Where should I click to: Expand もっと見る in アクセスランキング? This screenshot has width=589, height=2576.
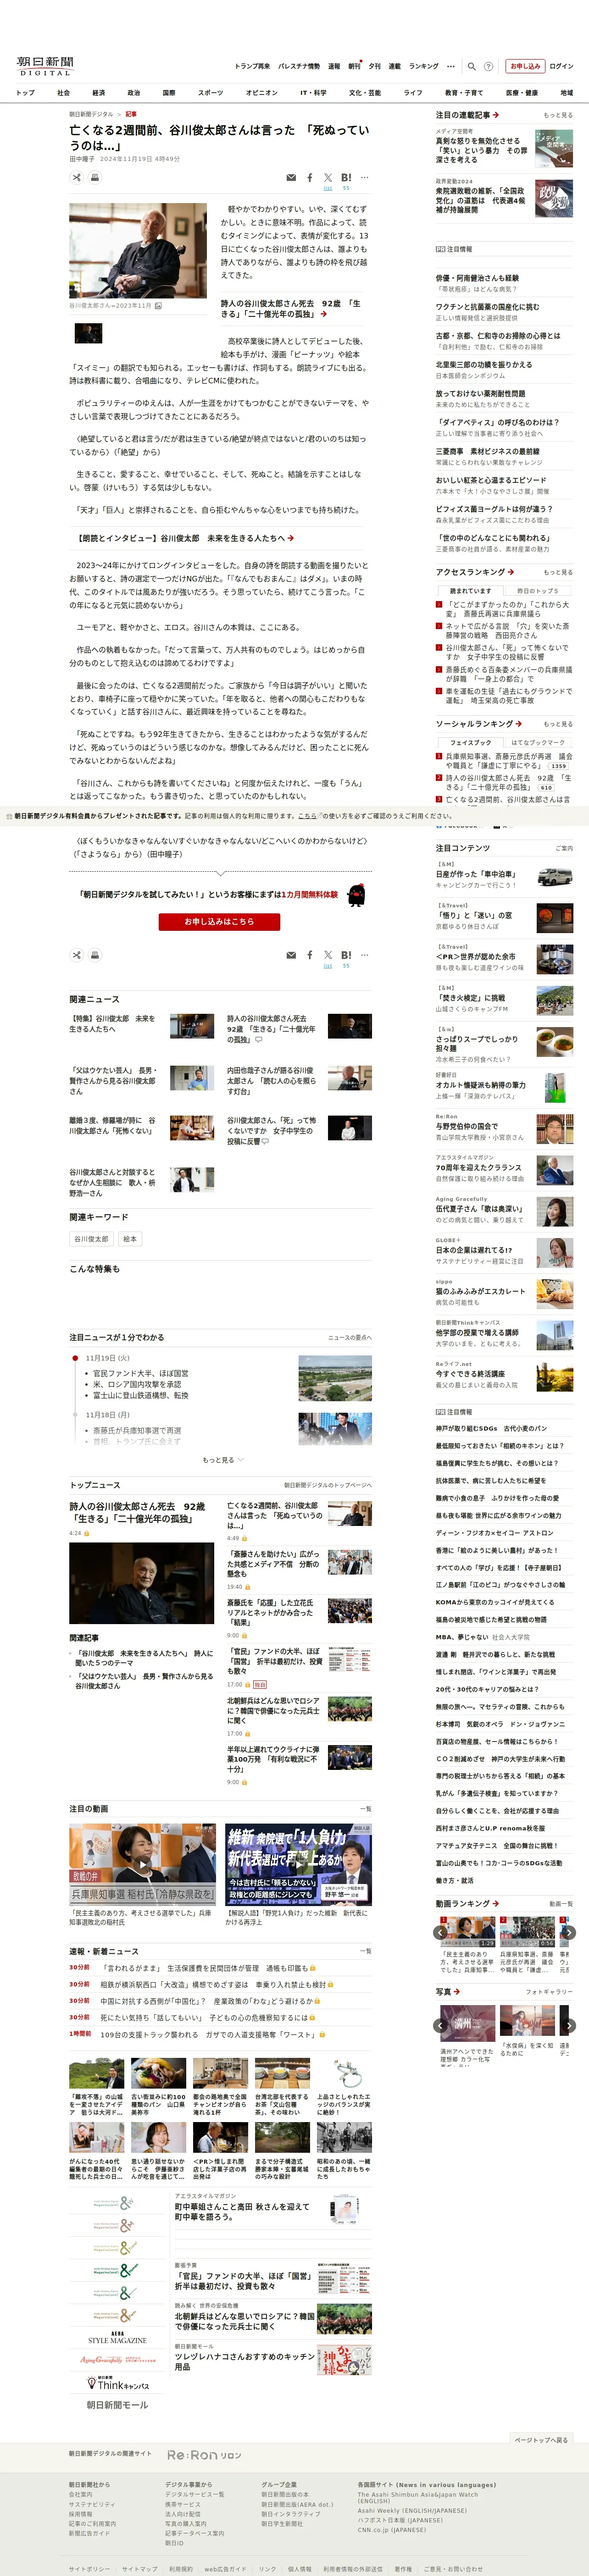[558, 572]
